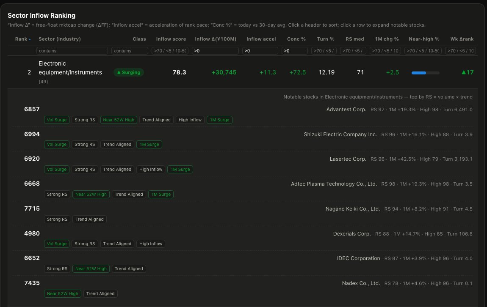The image size is (487, 307).
Task: Click Vol Surge tag under 6994
Action: (56, 145)
